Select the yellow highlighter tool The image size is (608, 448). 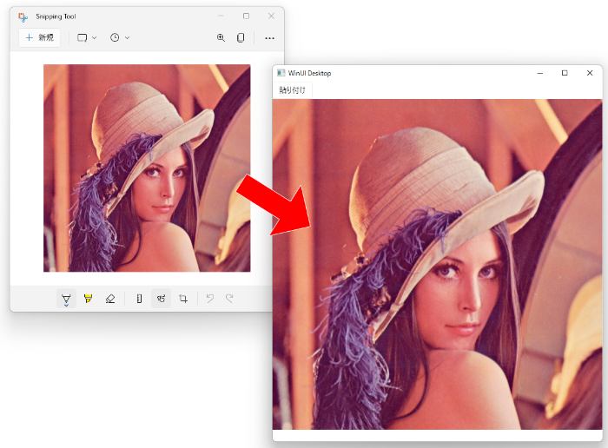pyautogui.click(x=88, y=299)
